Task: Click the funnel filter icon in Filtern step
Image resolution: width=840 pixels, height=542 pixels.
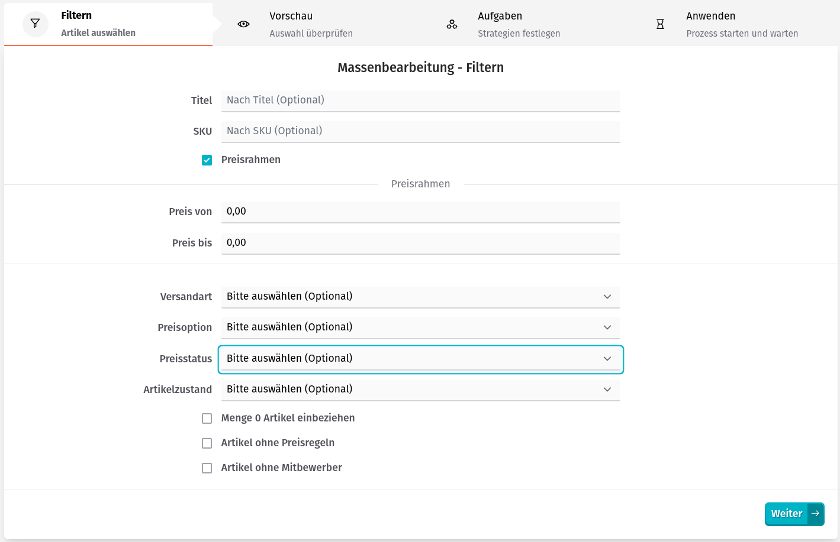Action: [x=36, y=24]
